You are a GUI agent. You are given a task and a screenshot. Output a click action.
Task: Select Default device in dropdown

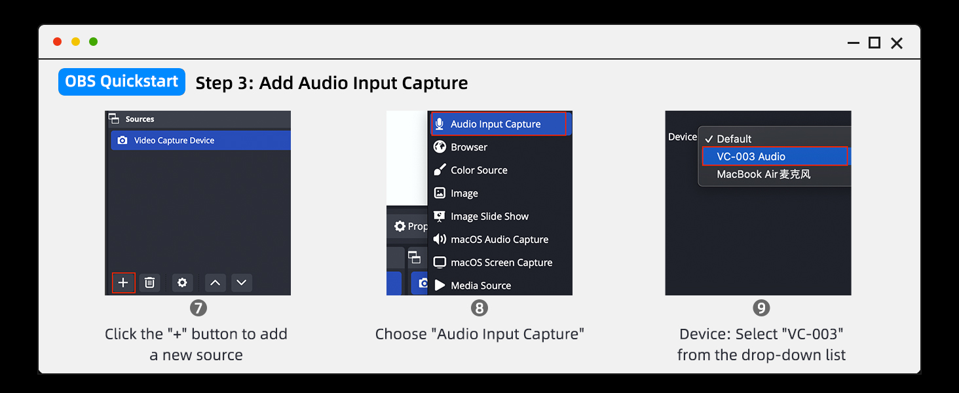coord(734,139)
